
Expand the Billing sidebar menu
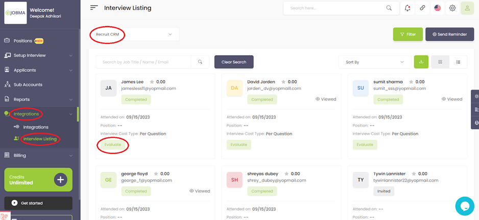click(x=39, y=156)
